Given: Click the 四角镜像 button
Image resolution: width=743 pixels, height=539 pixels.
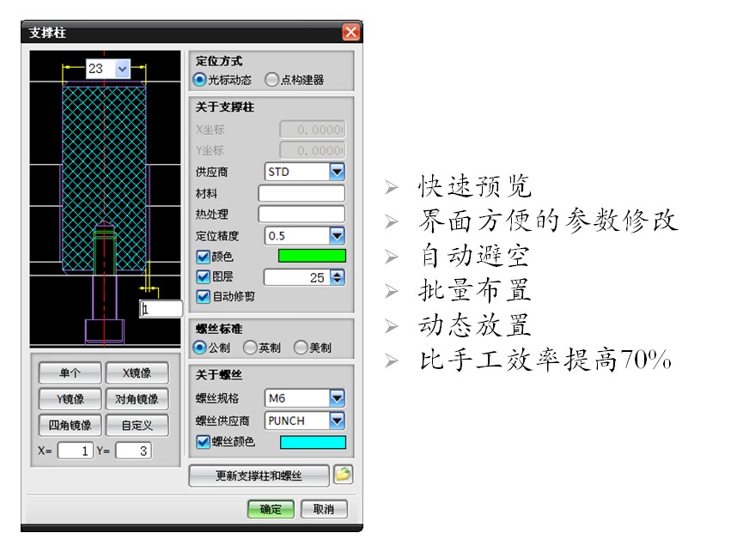Looking at the screenshot, I should coord(70,425).
